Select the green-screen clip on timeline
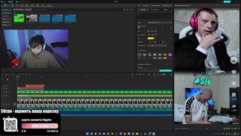This screenshot has height=136, width=241. click(x=95, y=92)
